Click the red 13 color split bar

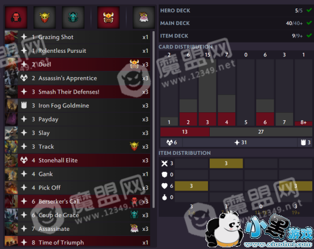click(x=185, y=132)
